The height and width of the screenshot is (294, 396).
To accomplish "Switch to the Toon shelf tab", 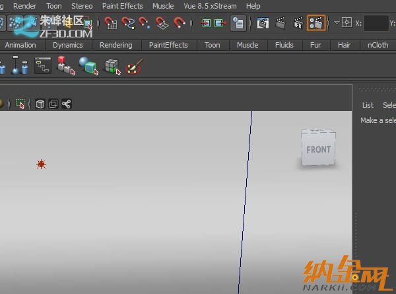I will pos(213,45).
